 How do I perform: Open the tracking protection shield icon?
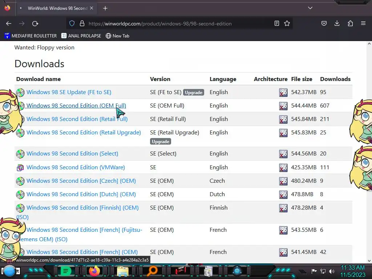coord(72,24)
